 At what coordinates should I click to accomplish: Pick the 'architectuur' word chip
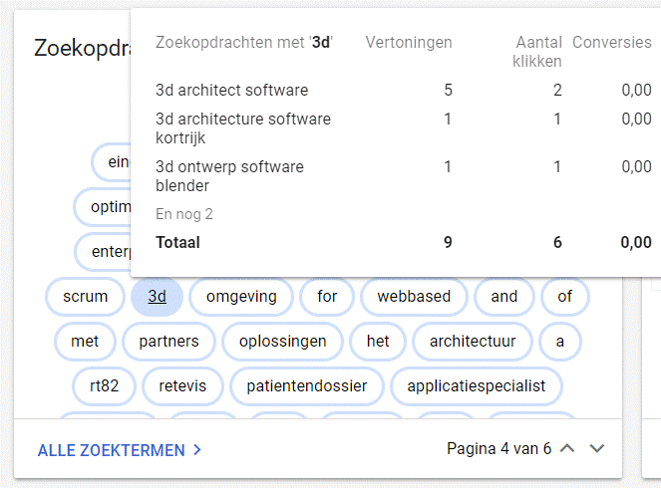473,341
